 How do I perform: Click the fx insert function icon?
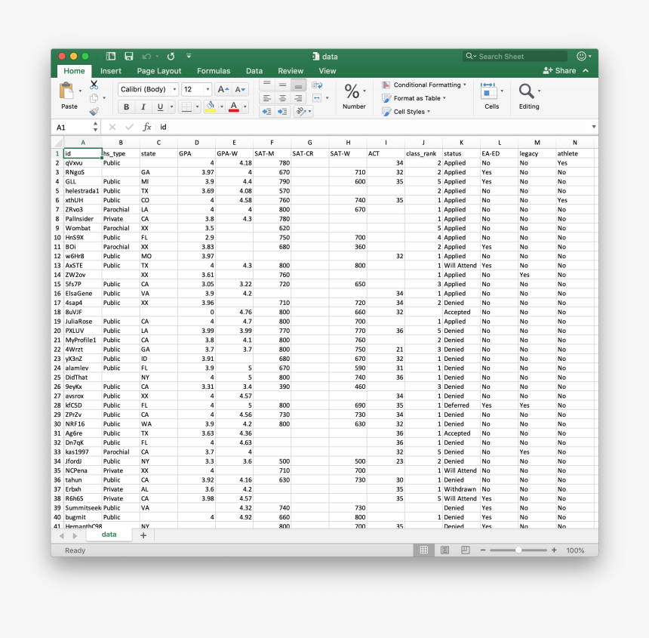pos(147,127)
